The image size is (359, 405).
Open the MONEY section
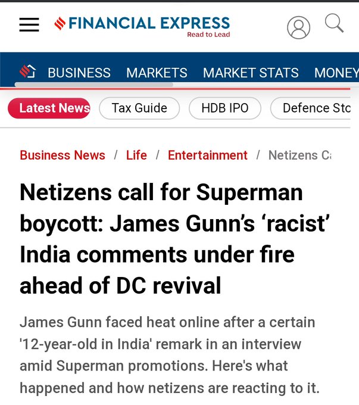[x=336, y=73]
